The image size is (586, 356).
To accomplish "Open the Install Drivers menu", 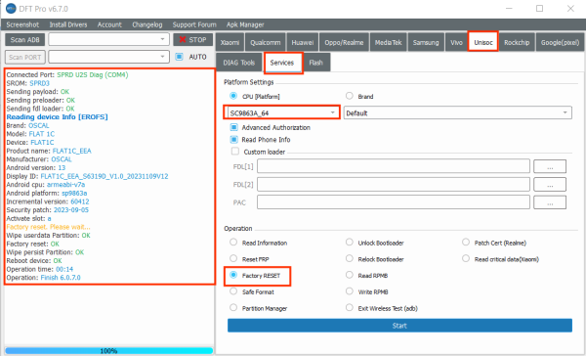I will 68,24.
